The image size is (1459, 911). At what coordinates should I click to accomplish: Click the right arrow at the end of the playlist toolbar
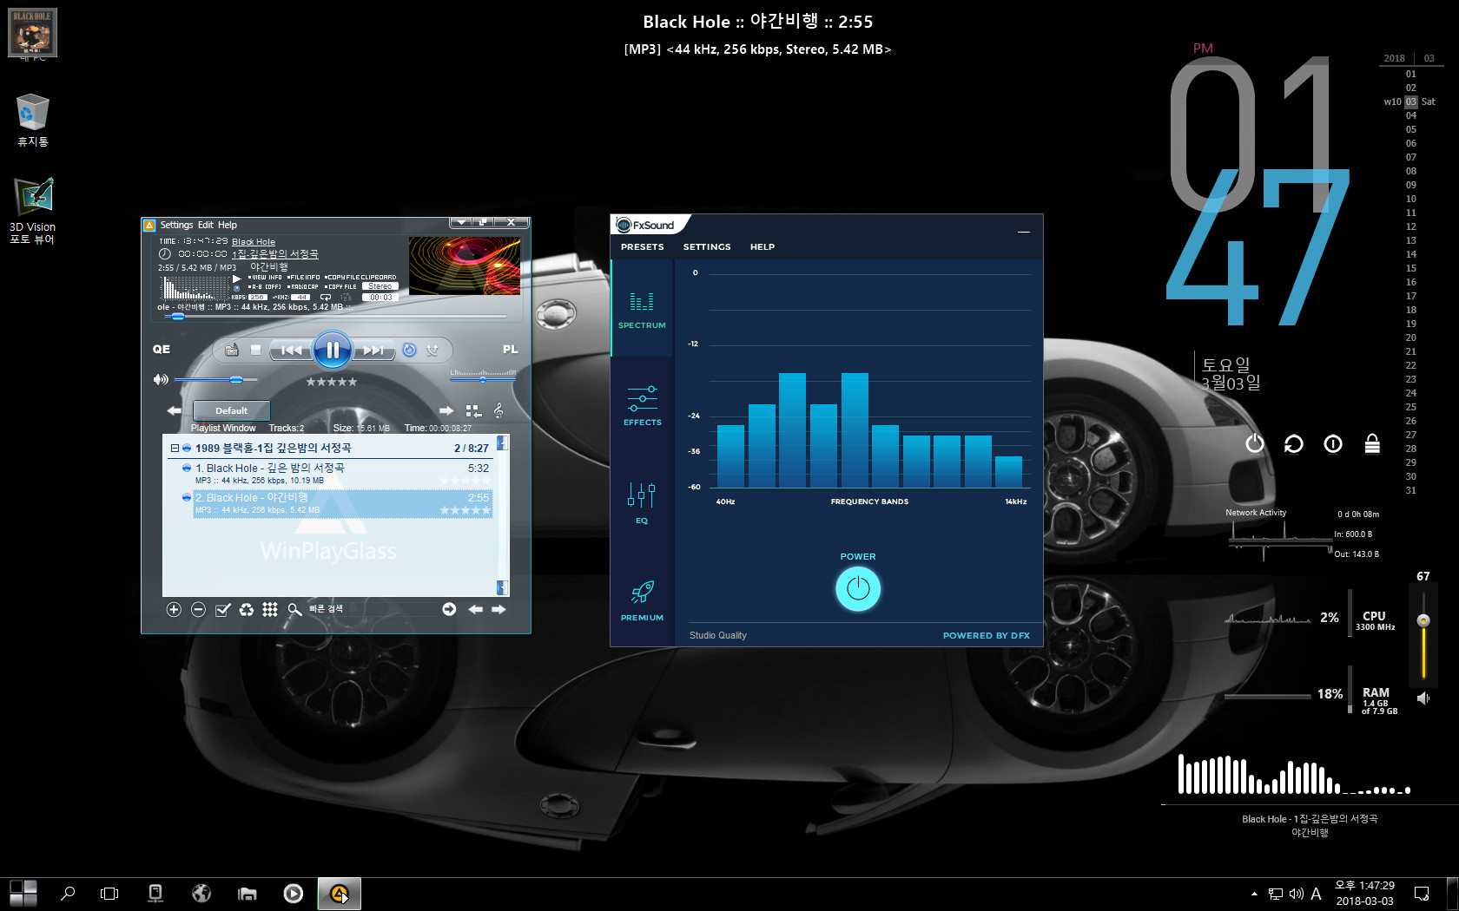coord(498,609)
